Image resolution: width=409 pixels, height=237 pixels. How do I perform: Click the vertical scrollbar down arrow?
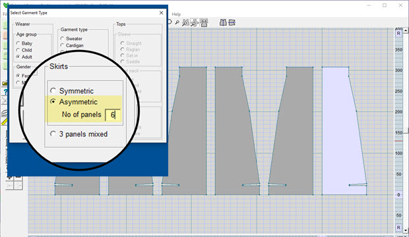point(406,230)
